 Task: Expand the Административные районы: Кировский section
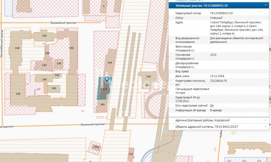(x=219, y=120)
